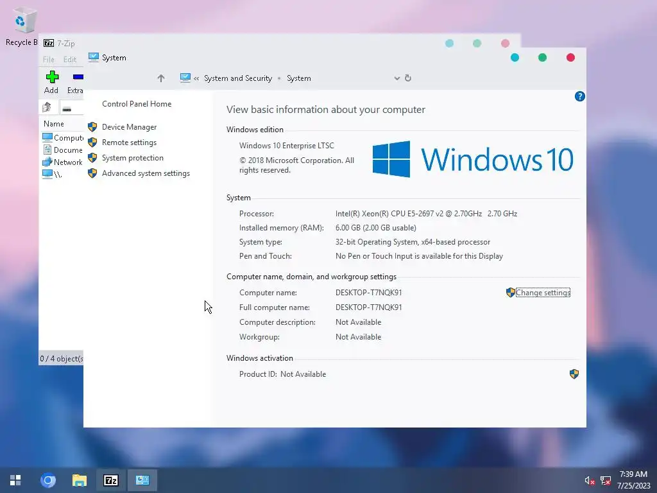This screenshot has height=493, width=657.
Task: Click the green Add button in 7-Zip
Action: click(51, 82)
